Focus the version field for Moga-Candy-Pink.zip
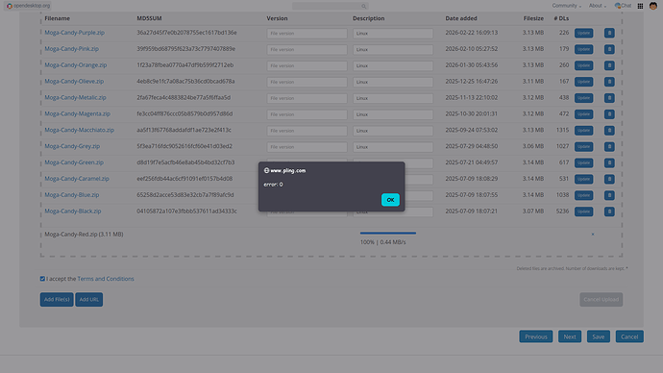Screen dimensions: 663x373 coord(307,49)
